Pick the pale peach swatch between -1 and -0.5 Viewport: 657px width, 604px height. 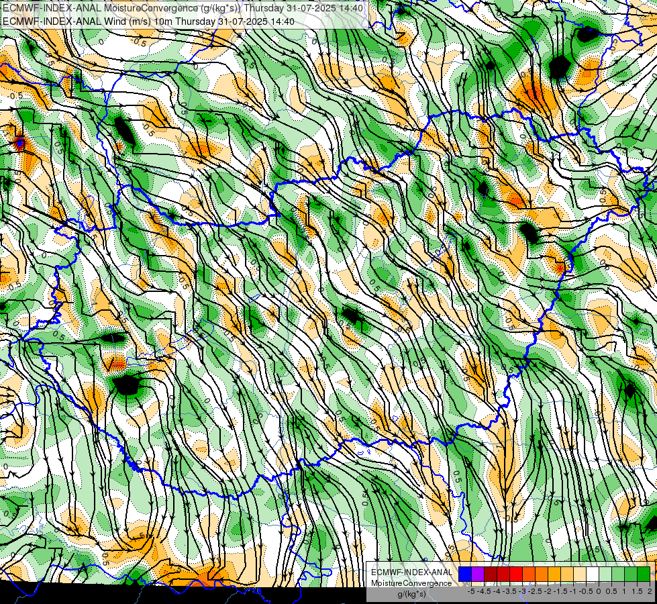point(580,574)
